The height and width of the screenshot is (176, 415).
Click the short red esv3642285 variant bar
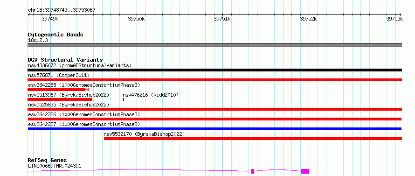point(58,90)
